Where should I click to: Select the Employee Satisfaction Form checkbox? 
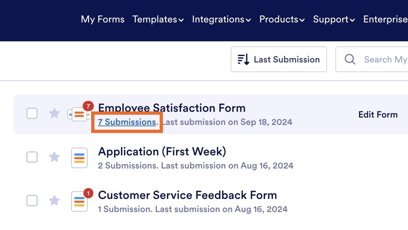point(32,113)
